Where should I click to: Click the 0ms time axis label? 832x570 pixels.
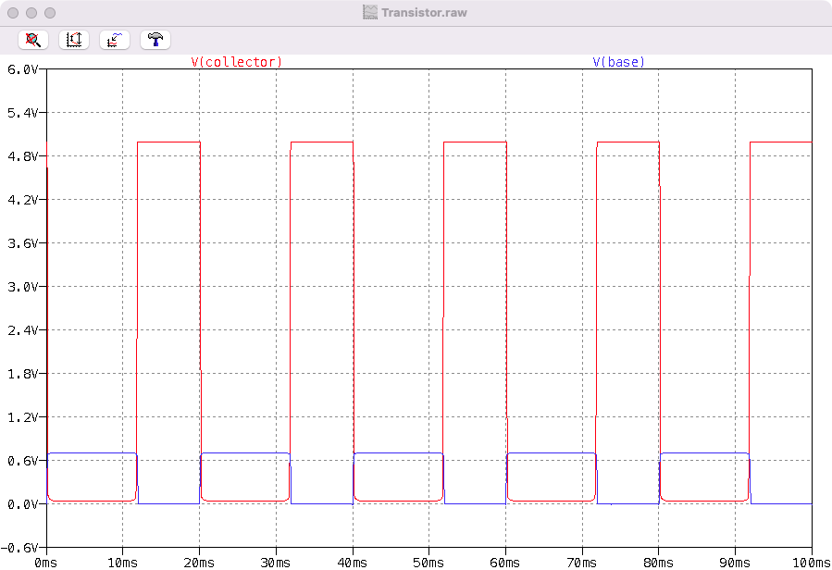tap(45, 563)
